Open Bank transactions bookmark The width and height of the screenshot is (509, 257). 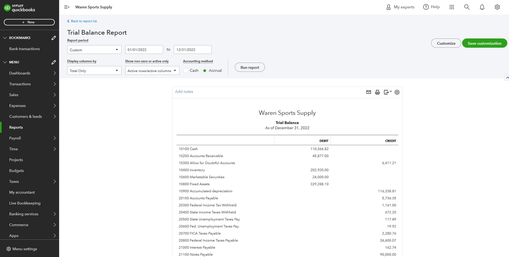click(x=24, y=49)
